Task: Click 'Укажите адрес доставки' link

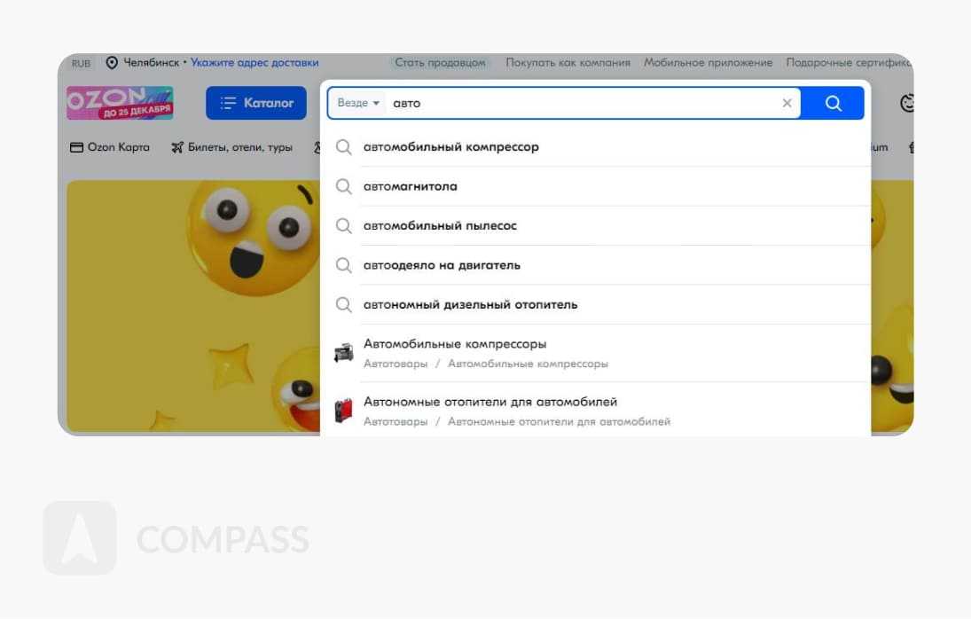Action: (x=254, y=63)
